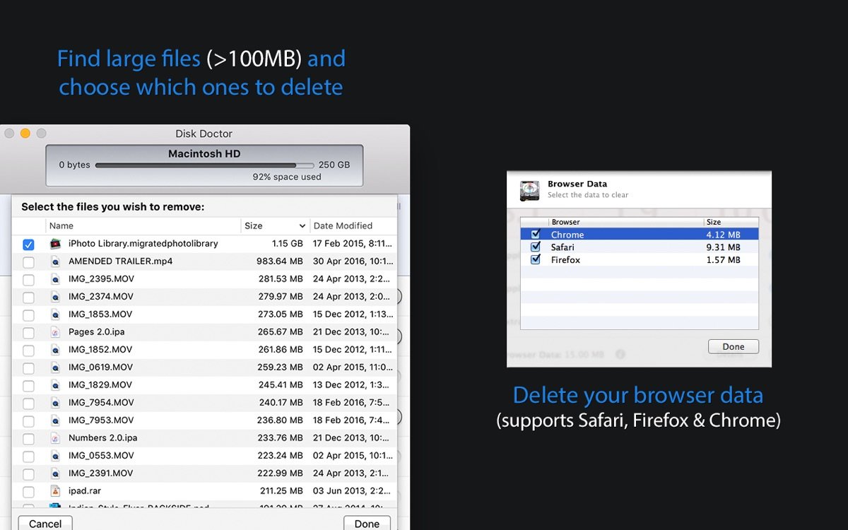Screen dimensions: 848x530
Task: Click the Pages 2.0.ipa file icon
Action: pyautogui.click(x=56, y=332)
